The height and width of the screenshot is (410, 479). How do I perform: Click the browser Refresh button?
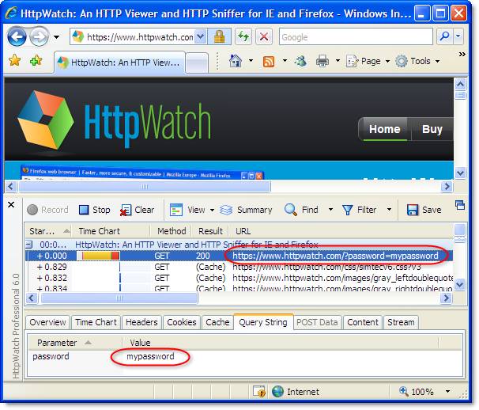point(242,37)
